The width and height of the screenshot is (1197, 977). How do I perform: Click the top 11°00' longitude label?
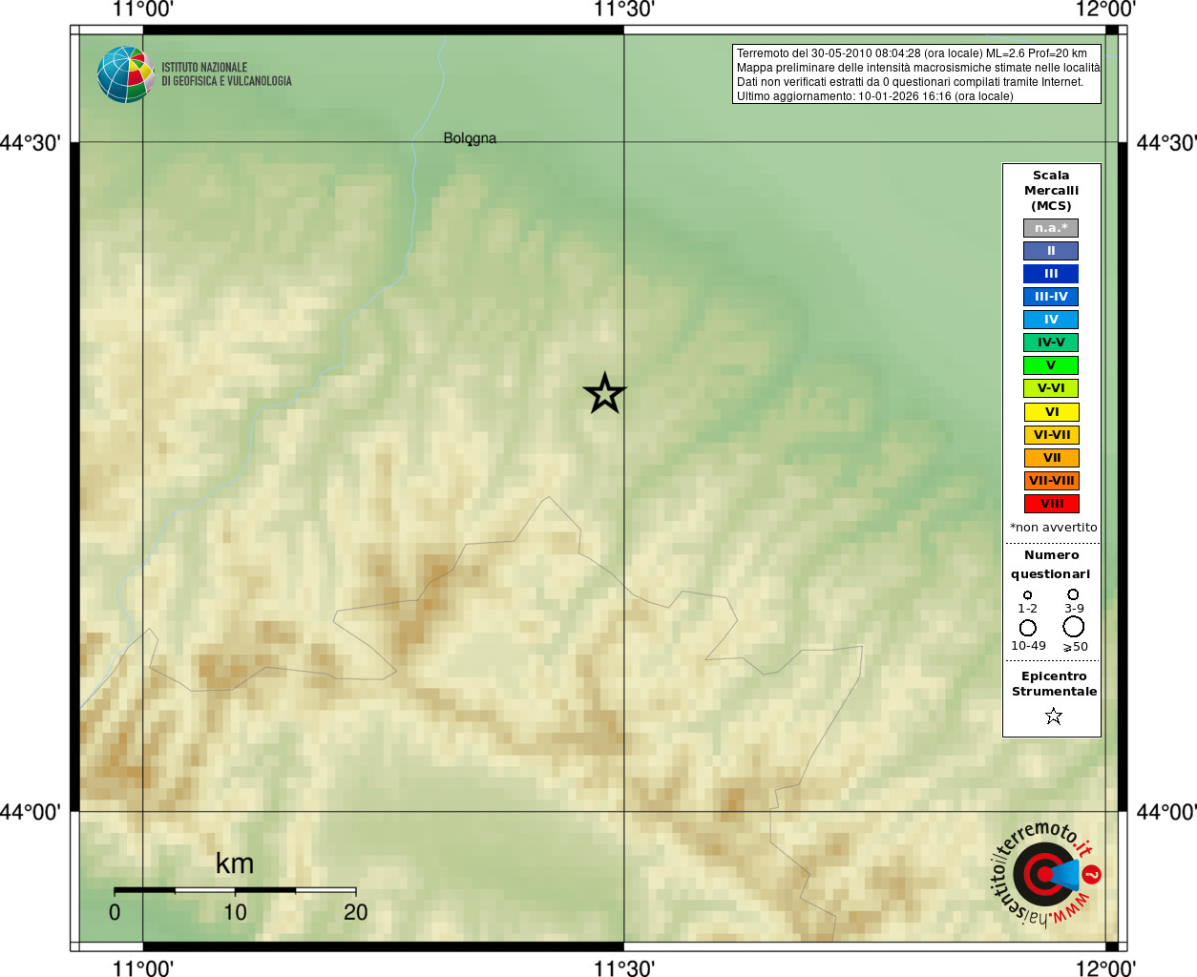(x=143, y=10)
